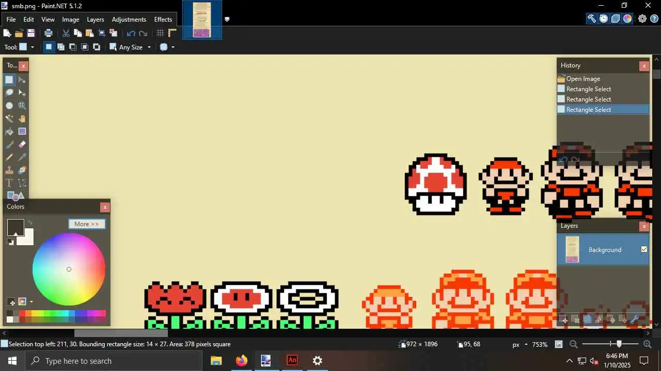
Task: Toggle the rulers icon
Action: tap(172, 33)
